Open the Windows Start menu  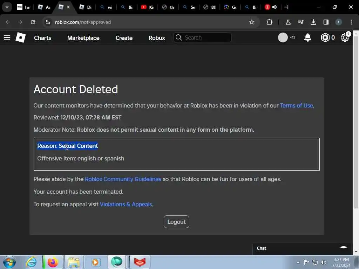[x=9, y=262]
